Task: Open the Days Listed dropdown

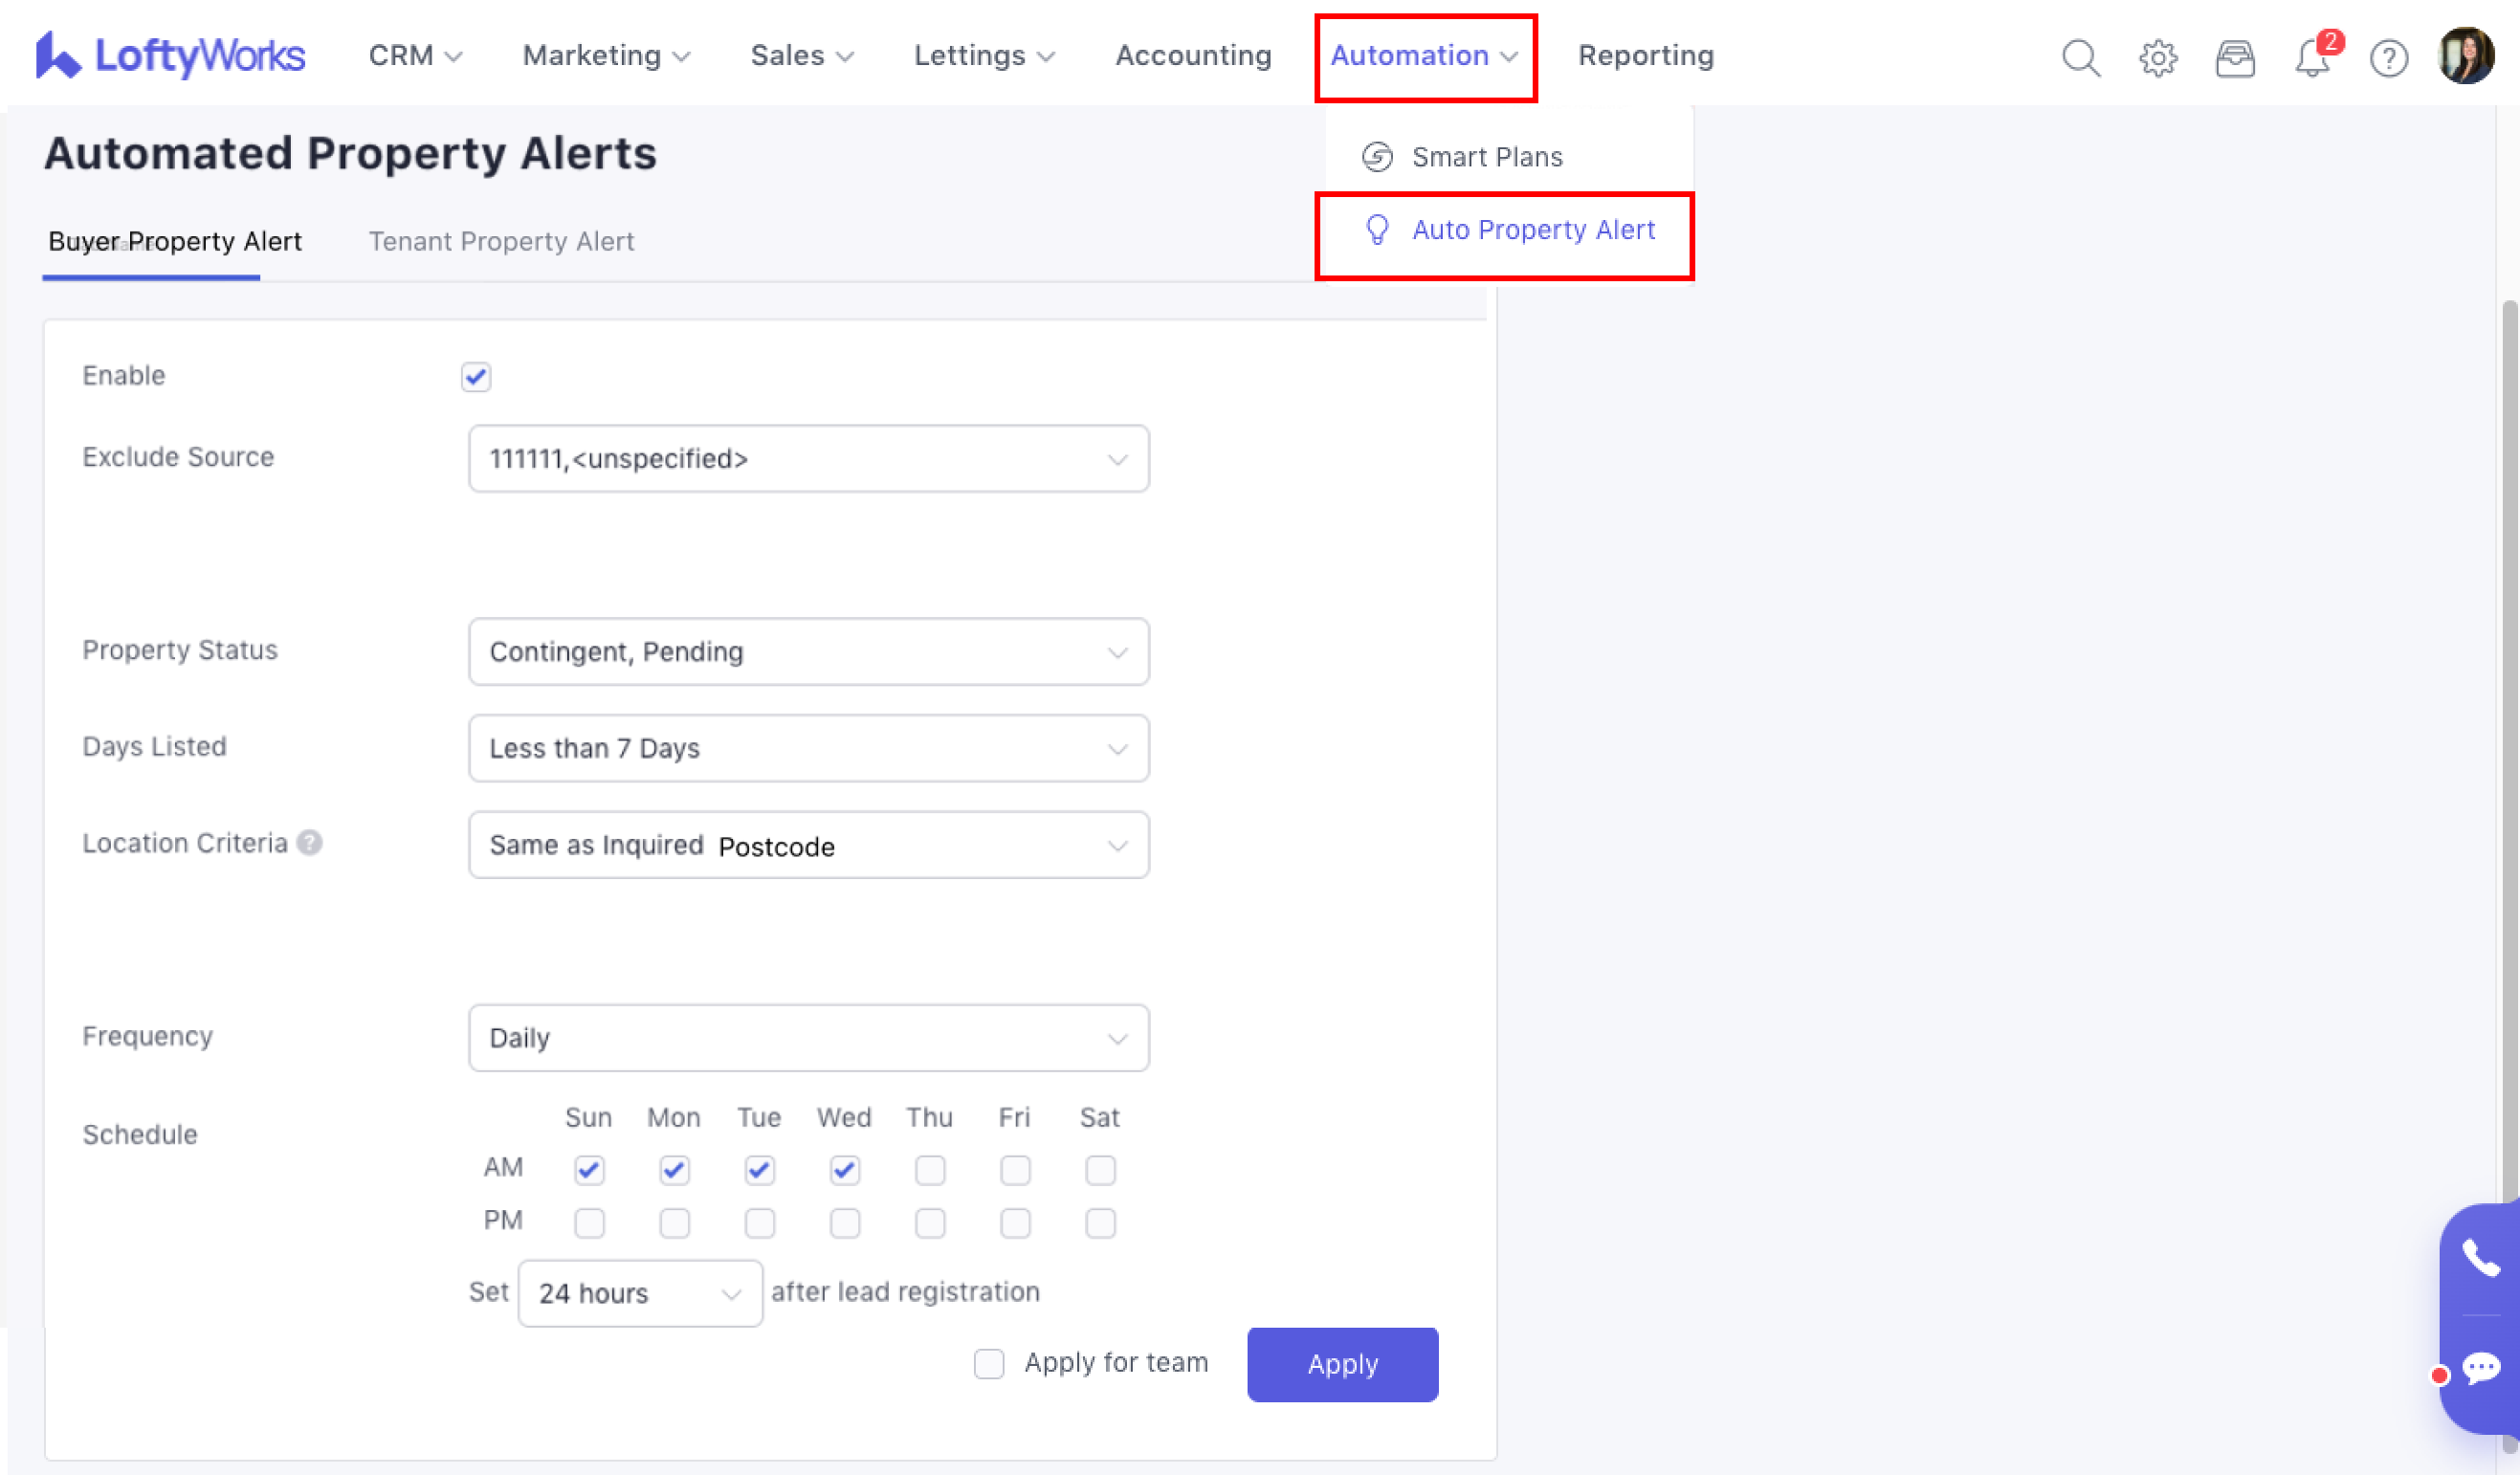Action: [x=808, y=748]
